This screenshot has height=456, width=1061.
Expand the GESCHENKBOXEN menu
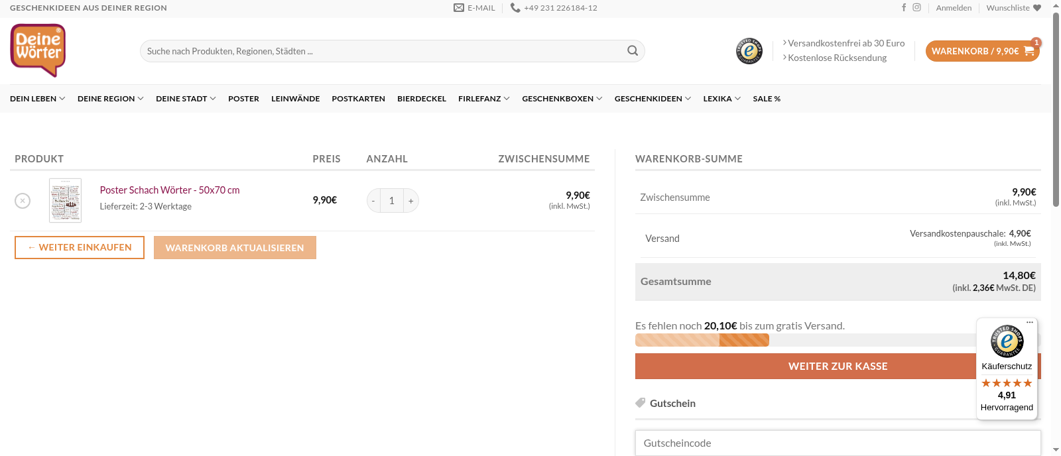pyautogui.click(x=562, y=99)
